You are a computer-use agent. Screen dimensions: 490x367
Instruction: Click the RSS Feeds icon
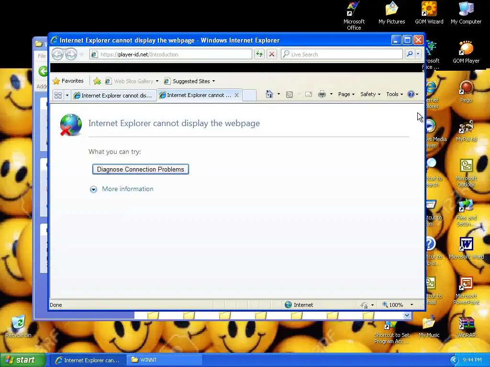[290, 95]
